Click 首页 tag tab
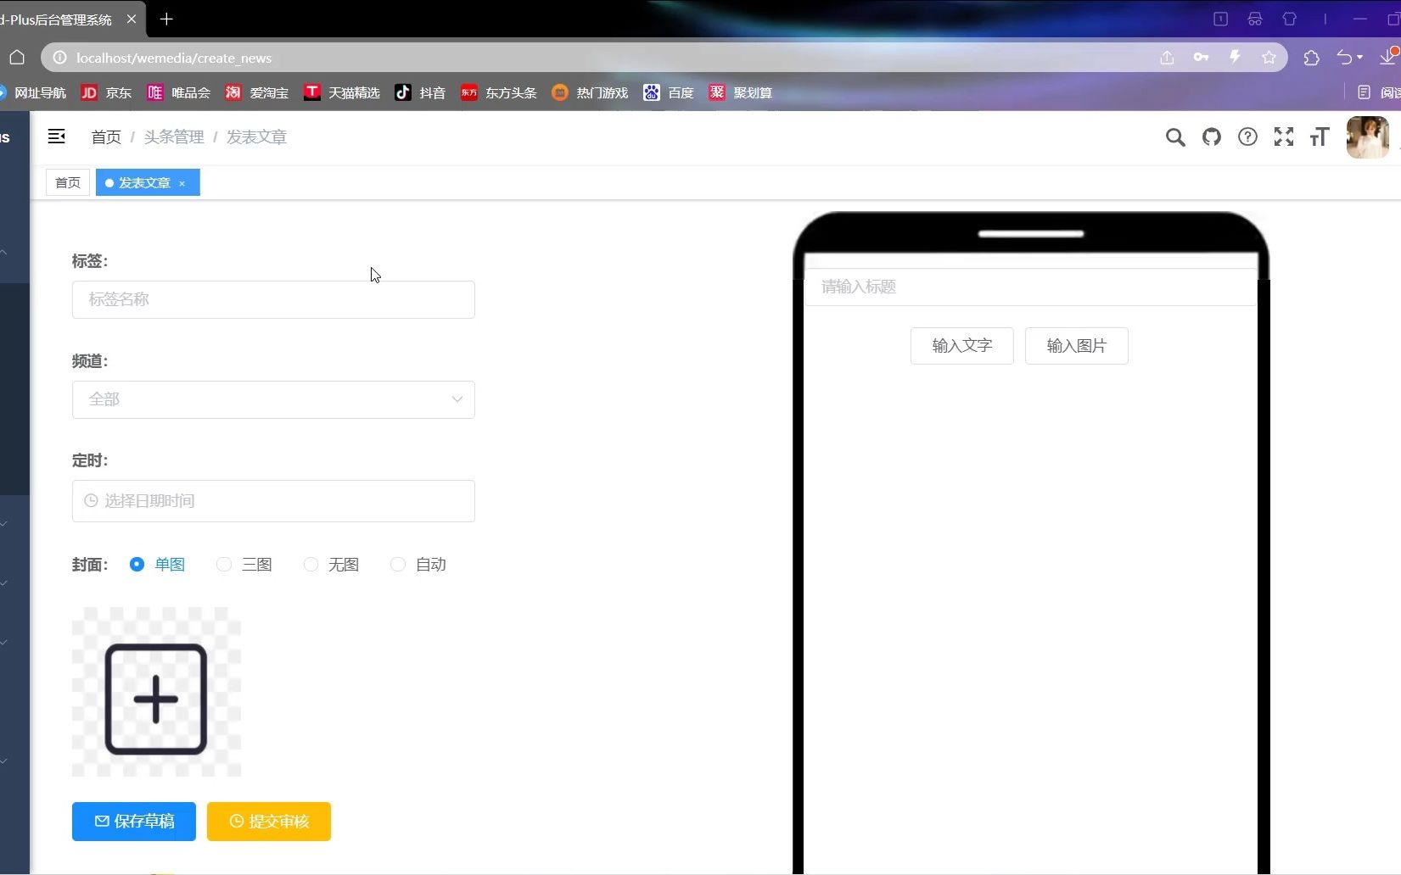The height and width of the screenshot is (875, 1401). [68, 183]
